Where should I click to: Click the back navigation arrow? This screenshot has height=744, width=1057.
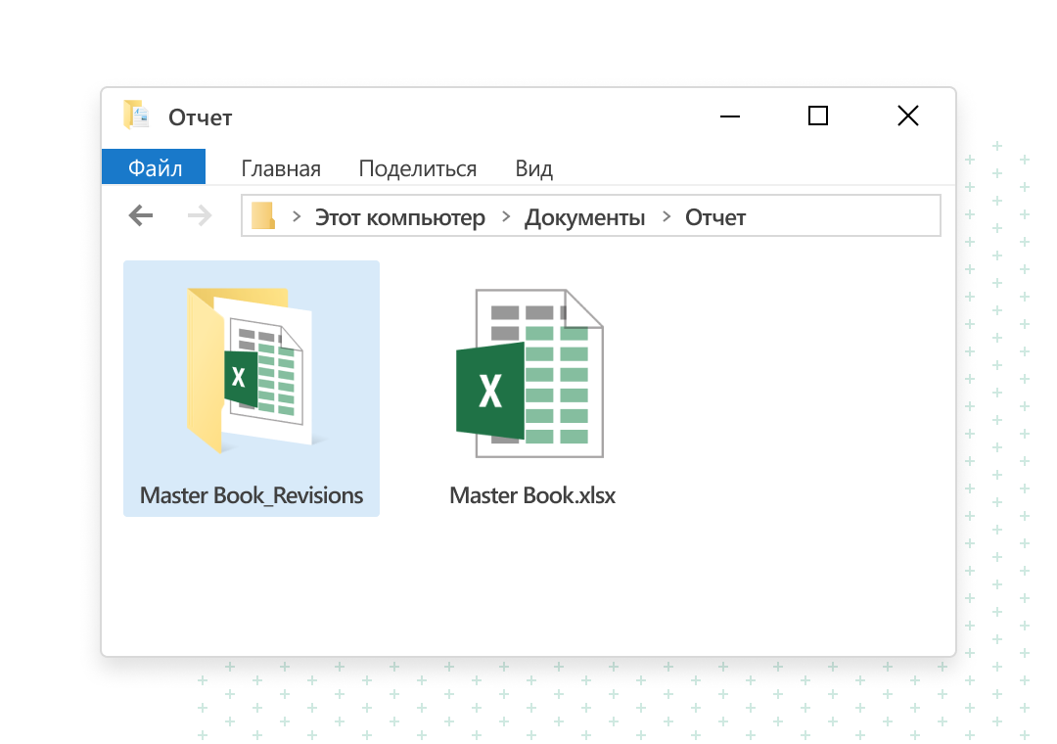141,215
